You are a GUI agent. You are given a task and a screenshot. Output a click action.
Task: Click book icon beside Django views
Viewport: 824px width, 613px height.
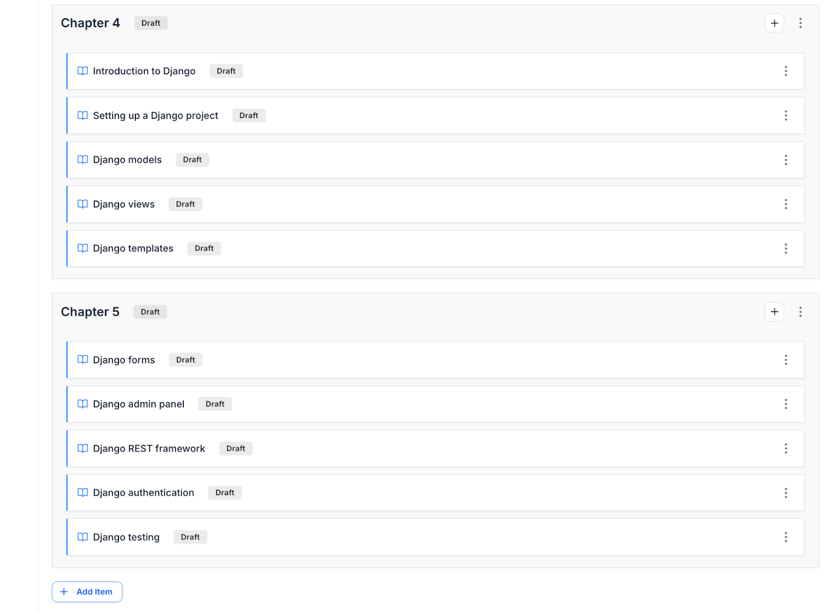pyautogui.click(x=82, y=204)
